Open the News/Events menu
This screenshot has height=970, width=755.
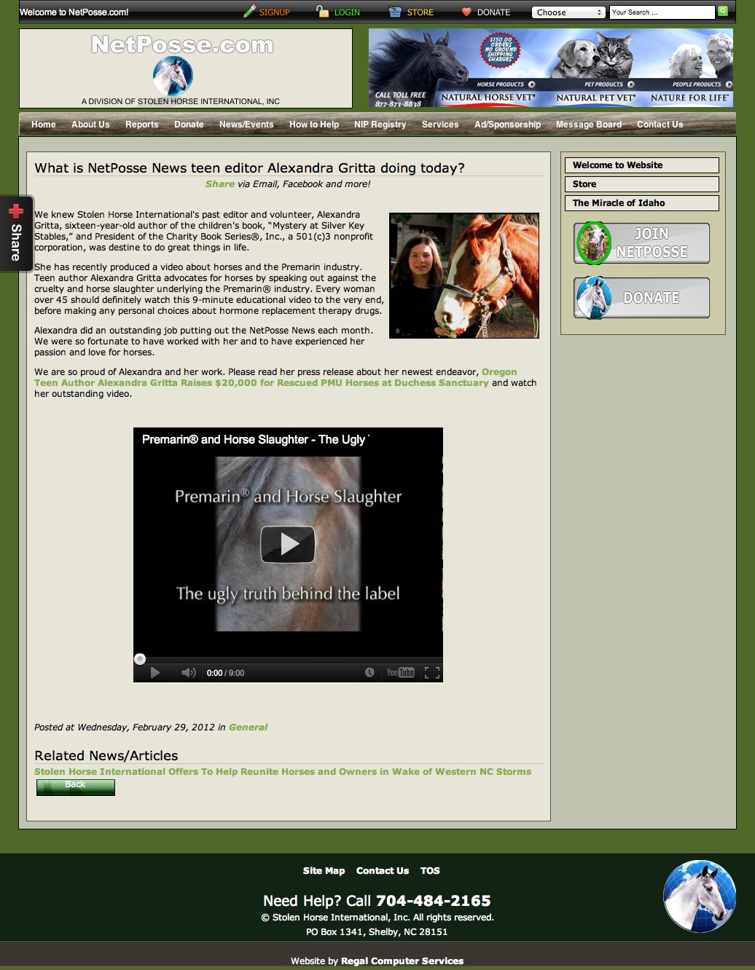click(246, 125)
